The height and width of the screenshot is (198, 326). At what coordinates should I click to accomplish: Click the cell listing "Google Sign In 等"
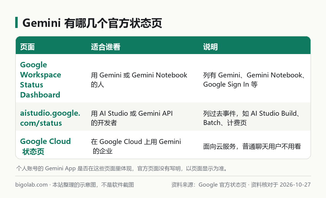click(x=255, y=80)
